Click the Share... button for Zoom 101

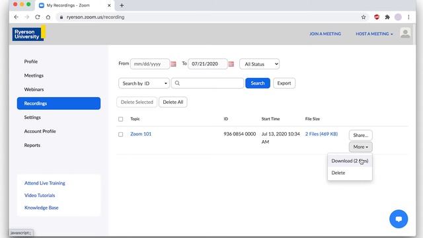(360, 135)
